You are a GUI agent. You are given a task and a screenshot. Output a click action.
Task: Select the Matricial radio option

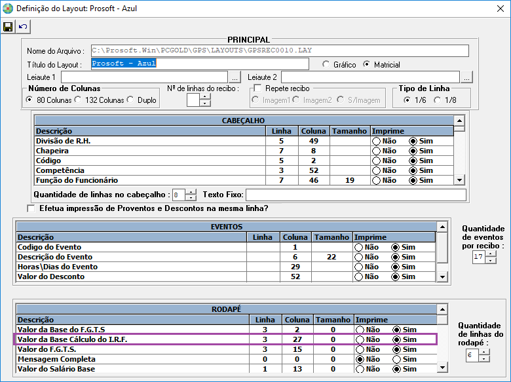(x=367, y=64)
